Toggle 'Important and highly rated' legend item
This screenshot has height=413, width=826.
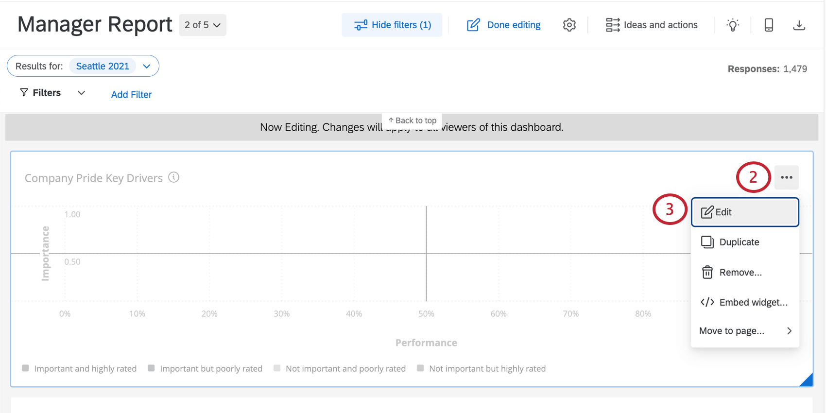pos(79,368)
